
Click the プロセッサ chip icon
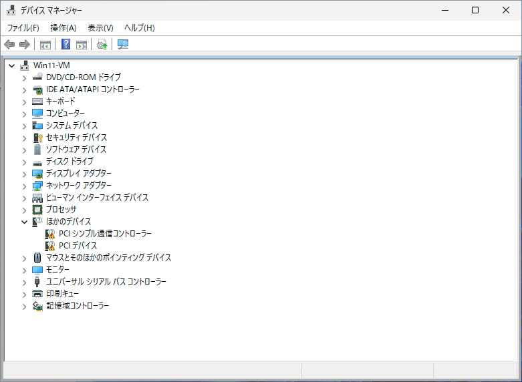(37, 210)
